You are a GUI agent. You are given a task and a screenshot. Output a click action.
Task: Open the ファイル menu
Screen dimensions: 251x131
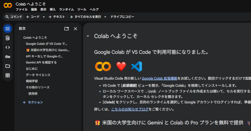(22, 9)
